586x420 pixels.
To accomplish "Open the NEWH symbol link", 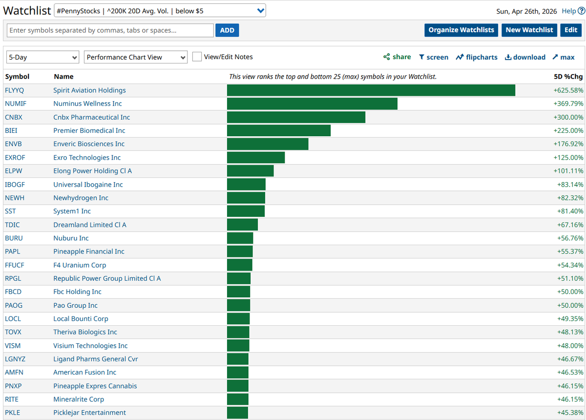I will pos(15,198).
